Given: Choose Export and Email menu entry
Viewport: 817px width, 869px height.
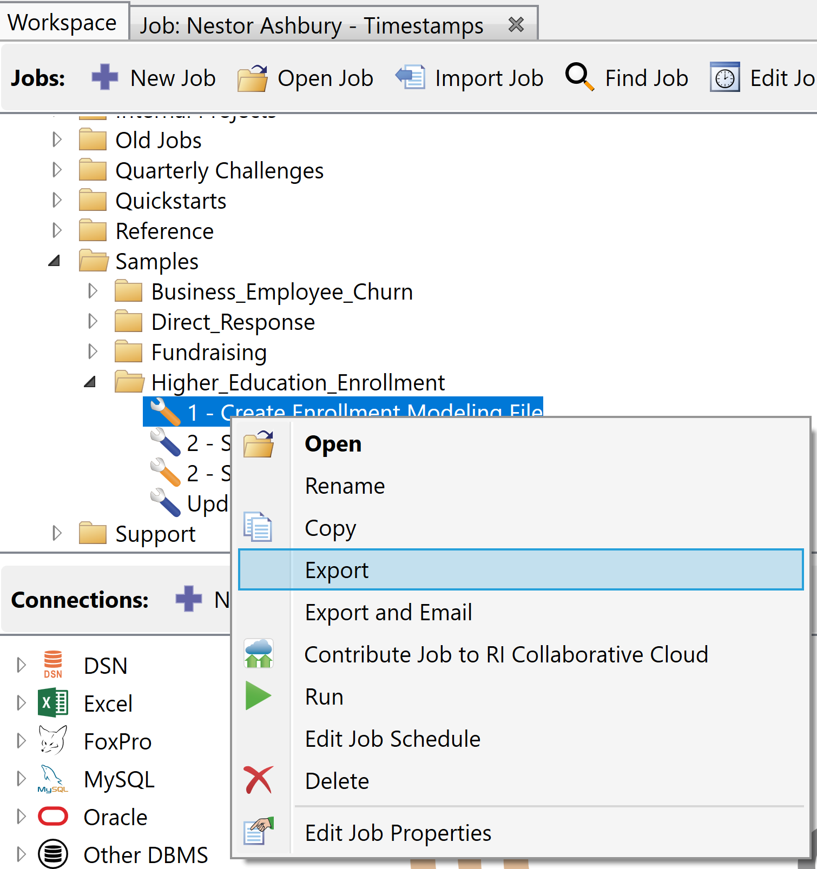Looking at the screenshot, I should pos(520,612).
